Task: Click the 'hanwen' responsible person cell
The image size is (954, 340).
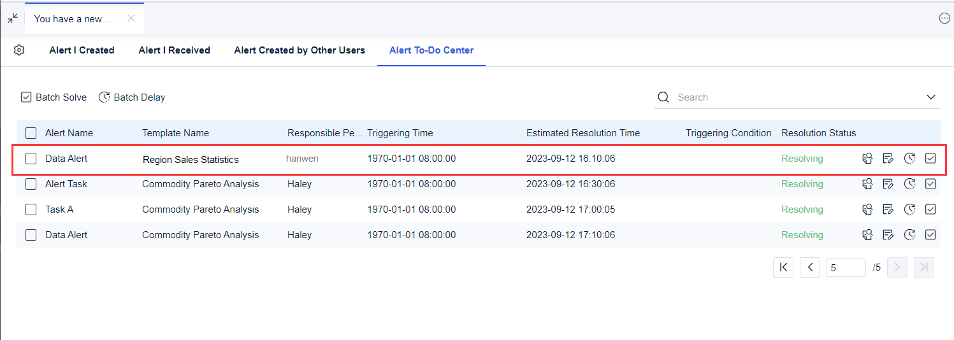Action: click(302, 159)
